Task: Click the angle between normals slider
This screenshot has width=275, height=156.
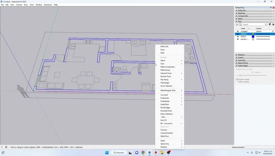Action: pyautogui.click(x=251, y=75)
